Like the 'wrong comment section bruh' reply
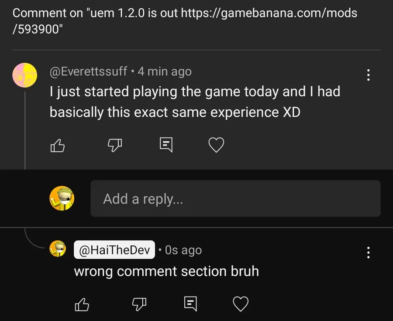 click(x=82, y=304)
